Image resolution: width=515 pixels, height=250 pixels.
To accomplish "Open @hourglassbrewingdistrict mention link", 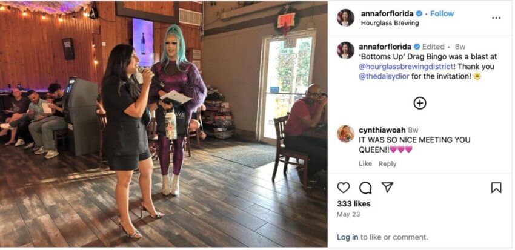I will point(406,67).
